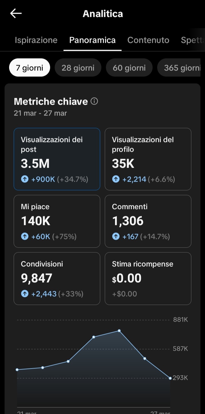Tap the back arrow icon
Image resolution: width=205 pixels, height=414 pixels.
tap(16, 13)
